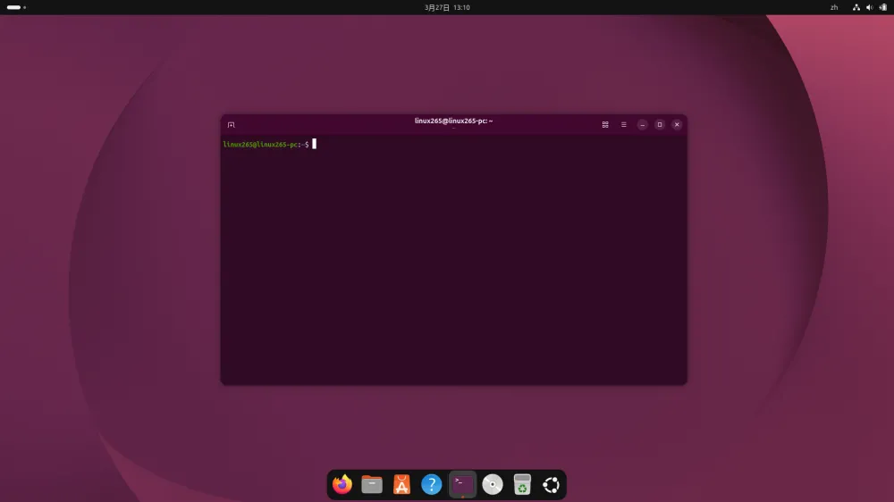This screenshot has height=502, width=894.
Task: Open the Help icon in dock
Action: click(x=432, y=484)
